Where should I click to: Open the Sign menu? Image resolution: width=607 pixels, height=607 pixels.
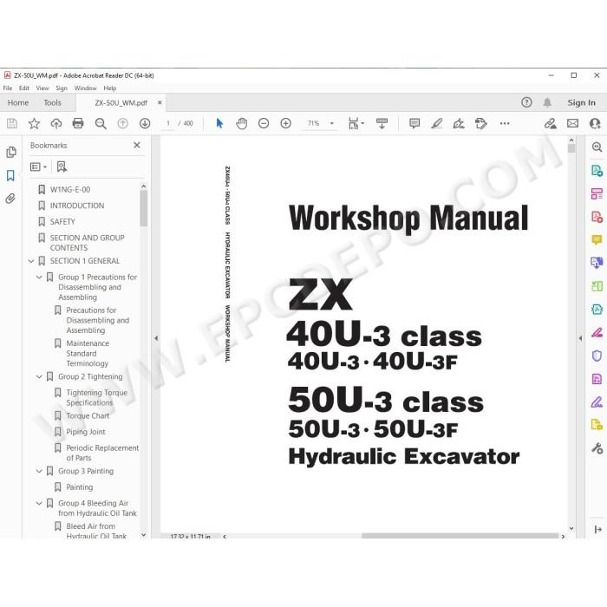(62, 88)
